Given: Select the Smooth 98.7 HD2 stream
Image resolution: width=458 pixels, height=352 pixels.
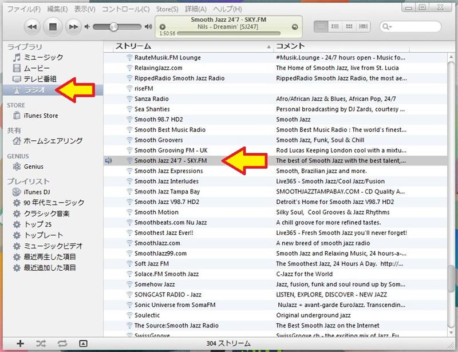Looking at the screenshot, I should 275,120.
